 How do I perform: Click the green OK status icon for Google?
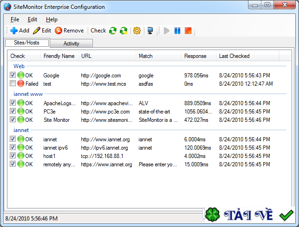[21, 75]
